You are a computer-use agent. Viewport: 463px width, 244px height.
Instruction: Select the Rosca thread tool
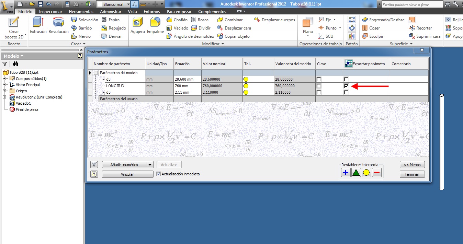pyautogui.click(x=200, y=20)
